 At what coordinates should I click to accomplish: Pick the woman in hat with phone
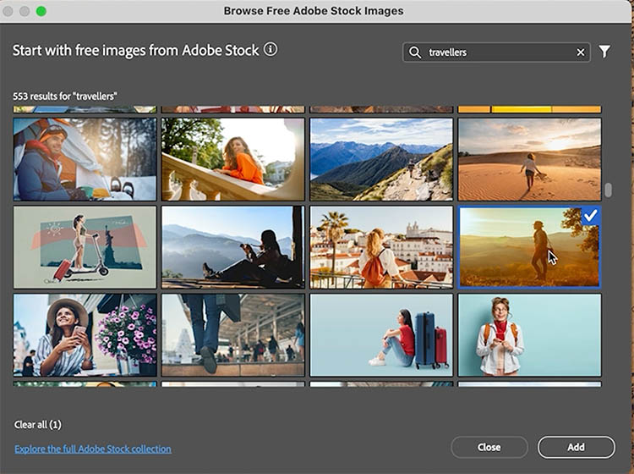[85, 335]
